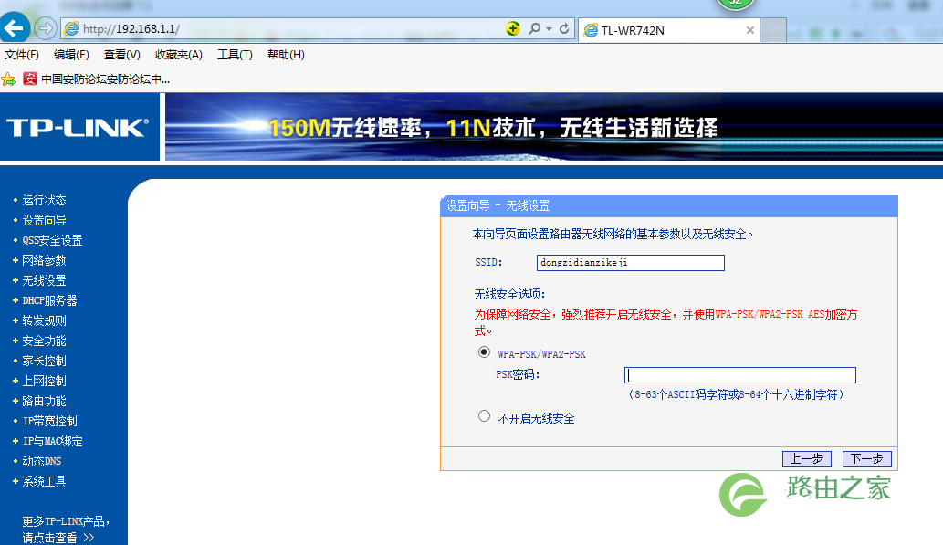Click the favorites star icon in bookmarks bar
The height and width of the screenshot is (545, 943).
(8, 79)
